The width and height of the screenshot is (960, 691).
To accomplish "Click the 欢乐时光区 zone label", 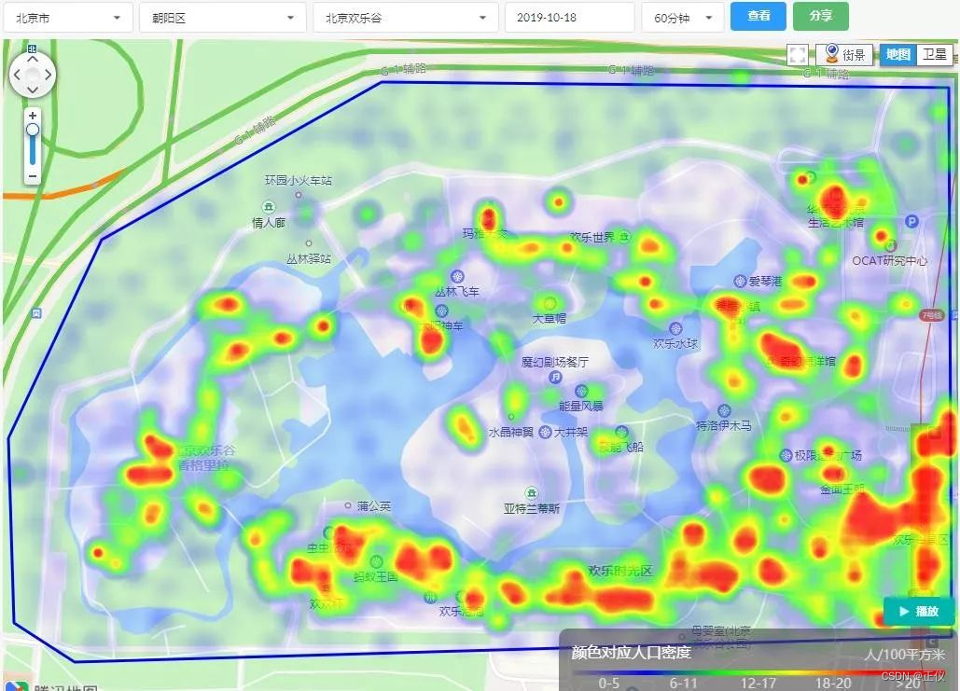I will 620,571.
